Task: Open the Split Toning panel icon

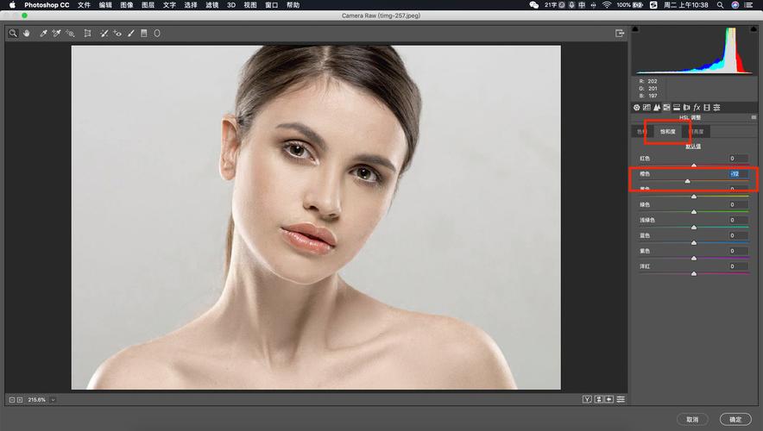Action: [677, 108]
